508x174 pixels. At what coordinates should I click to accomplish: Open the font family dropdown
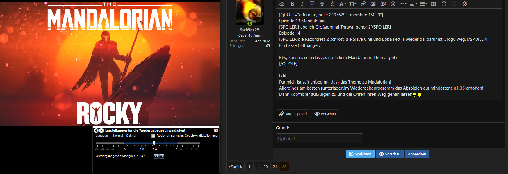(x=343, y=4)
